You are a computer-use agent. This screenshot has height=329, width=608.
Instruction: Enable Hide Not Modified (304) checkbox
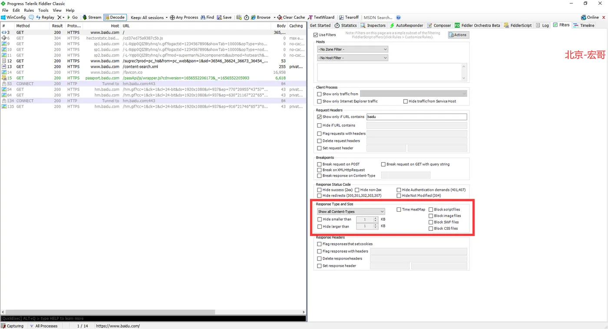(399, 196)
